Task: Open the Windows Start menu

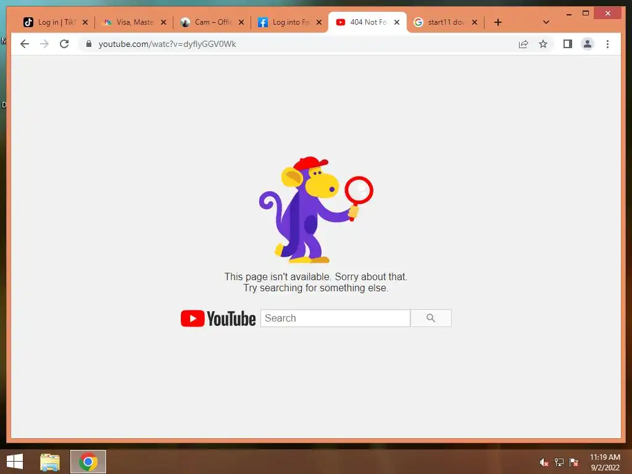Action: pos(15,462)
